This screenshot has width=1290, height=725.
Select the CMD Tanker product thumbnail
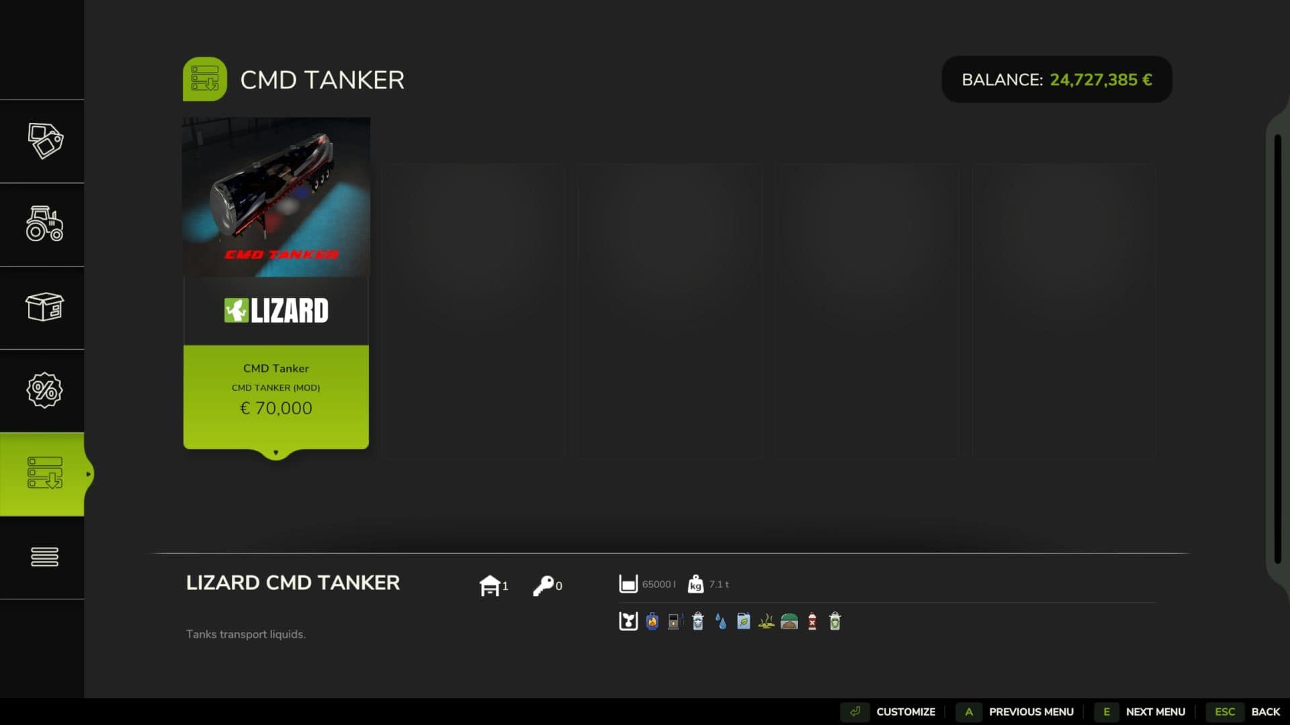pos(276,197)
